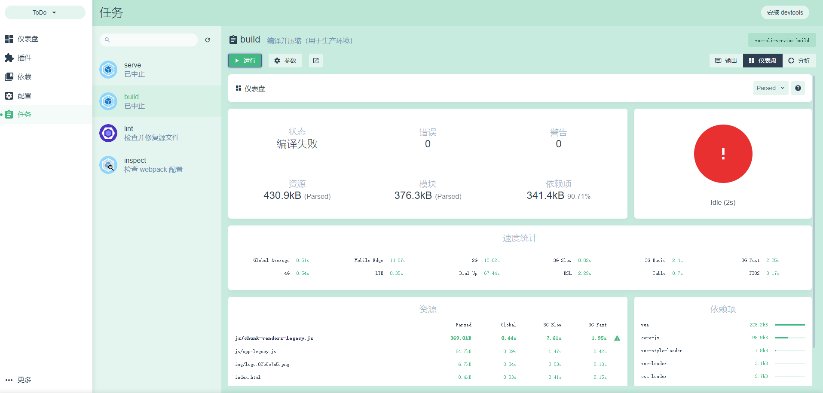The height and width of the screenshot is (393, 823).
Task: Open 依赖 in the left navigation
Action: click(x=46, y=77)
